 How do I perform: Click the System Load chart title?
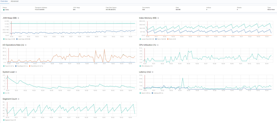coord(9,72)
